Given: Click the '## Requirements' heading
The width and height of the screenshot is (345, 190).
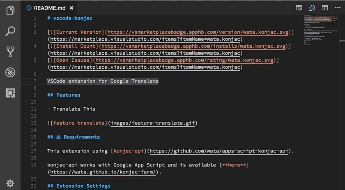Looking at the screenshot, I should pos(74,137).
